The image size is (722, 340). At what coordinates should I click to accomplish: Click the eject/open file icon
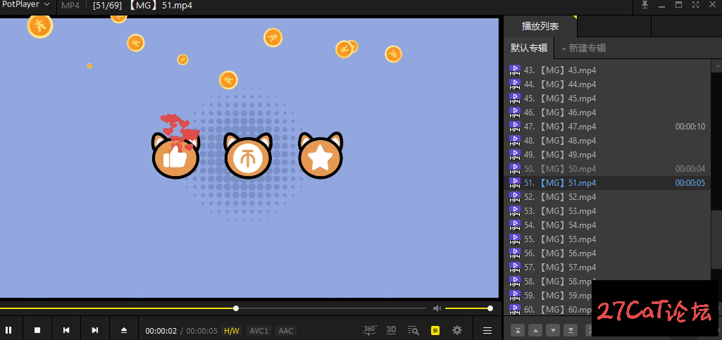[124, 330]
